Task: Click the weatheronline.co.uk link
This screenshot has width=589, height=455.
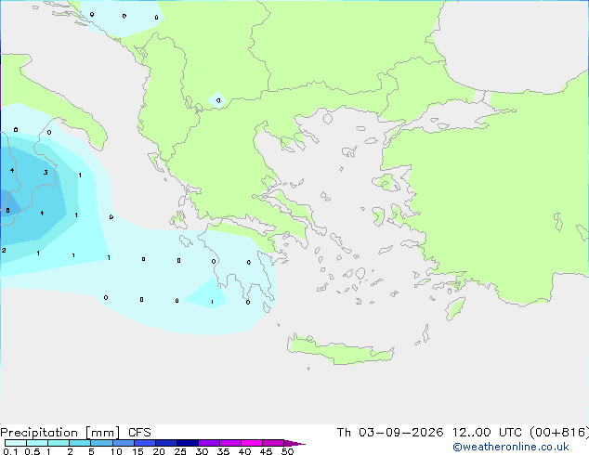Action: point(511,447)
